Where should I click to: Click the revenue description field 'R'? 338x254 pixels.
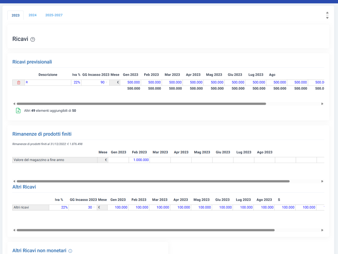coord(48,82)
